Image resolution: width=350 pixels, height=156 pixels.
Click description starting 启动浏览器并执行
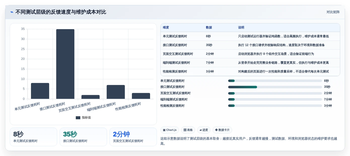[x=276, y=54]
